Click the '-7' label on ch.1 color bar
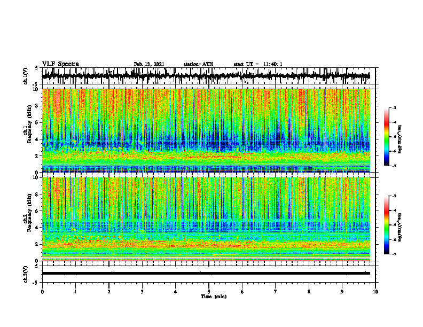Image resolution: width=423 pixels, height=327 pixels. pyautogui.click(x=394, y=166)
